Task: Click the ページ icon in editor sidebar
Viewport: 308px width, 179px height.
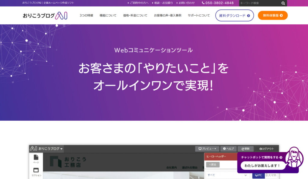Action: coord(36,159)
